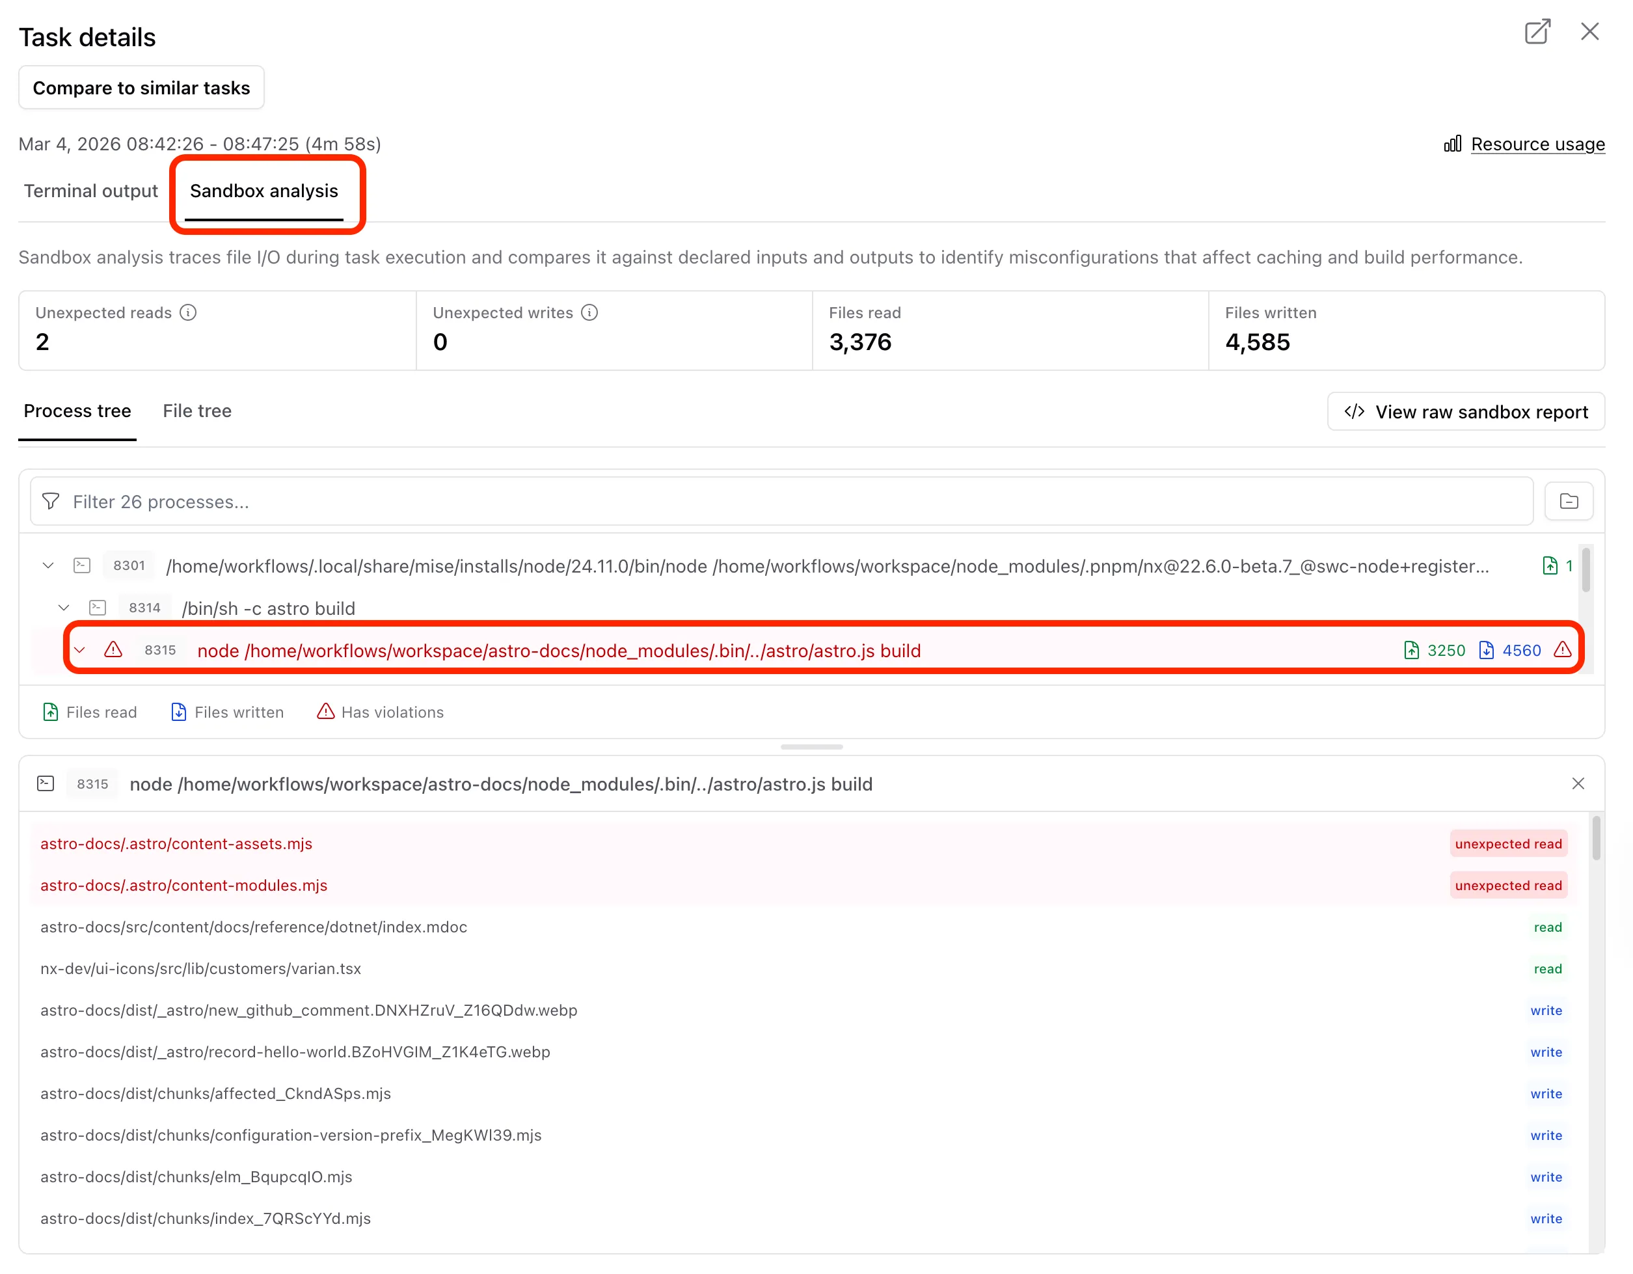This screenshot has width=1633, height=1274.
Task: Switch to the Terminal output tab
Action: (90, 191)
